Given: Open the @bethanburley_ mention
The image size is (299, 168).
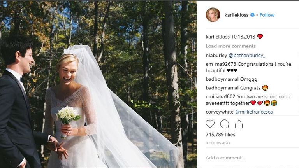Looking at the screenshot, I should coord(247,56).
